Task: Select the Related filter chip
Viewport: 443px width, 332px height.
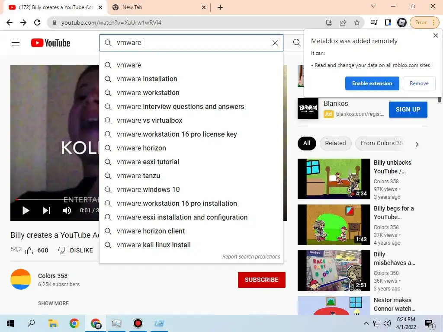Action: click(335, 143)
